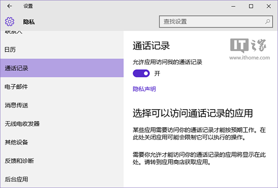Switch to 反馈和诊断 settings
278x188 pixels.
19,161
